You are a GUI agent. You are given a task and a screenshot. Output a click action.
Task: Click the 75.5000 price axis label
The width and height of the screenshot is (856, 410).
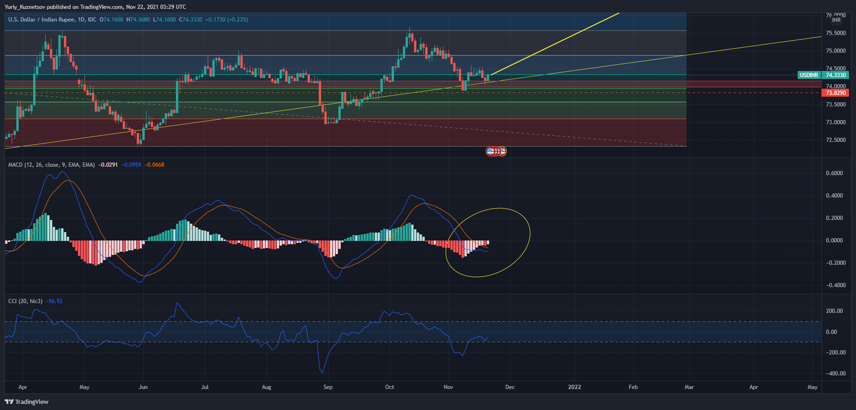click(x=835, y=33)
